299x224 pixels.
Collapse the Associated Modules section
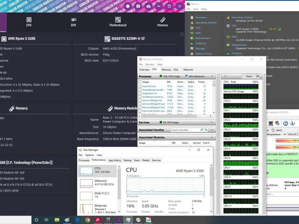[212, 137]
